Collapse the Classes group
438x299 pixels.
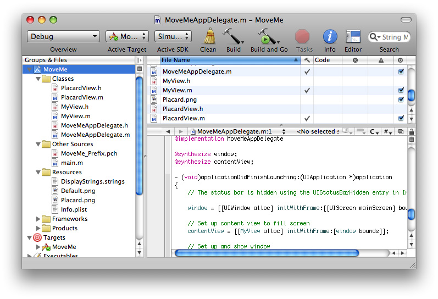(x=38, y=79)
